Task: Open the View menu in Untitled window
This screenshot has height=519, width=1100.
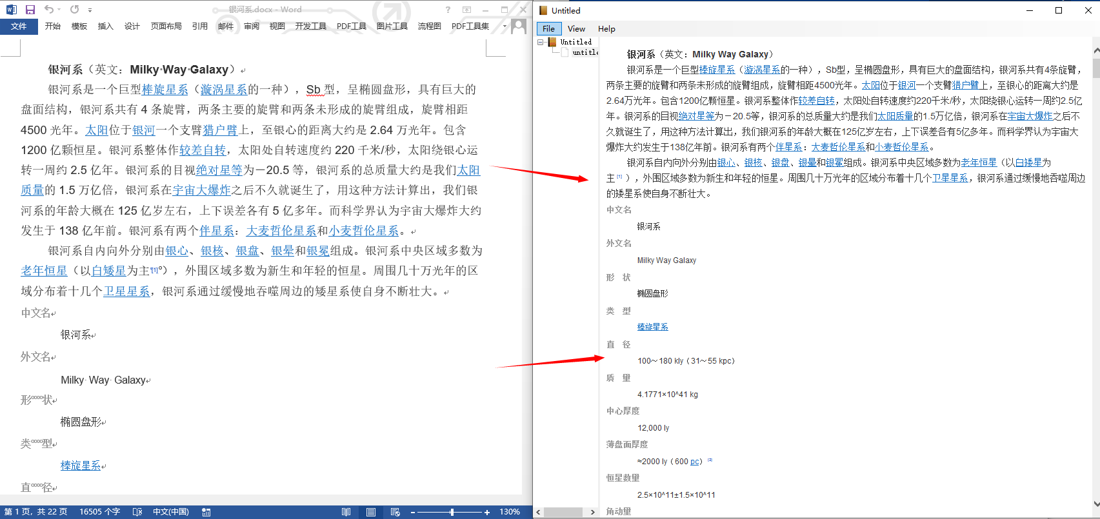Action: click(x=576, y=29)
